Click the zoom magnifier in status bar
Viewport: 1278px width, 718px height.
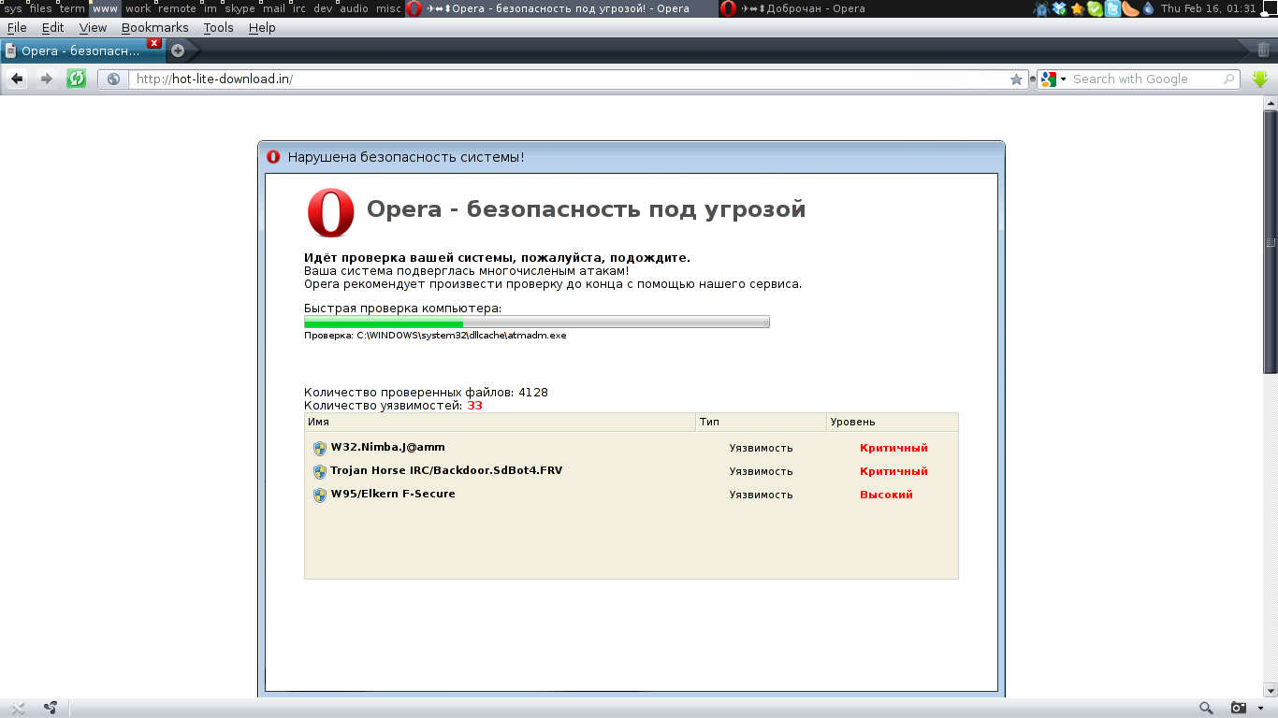click(x=1207, y=708)
